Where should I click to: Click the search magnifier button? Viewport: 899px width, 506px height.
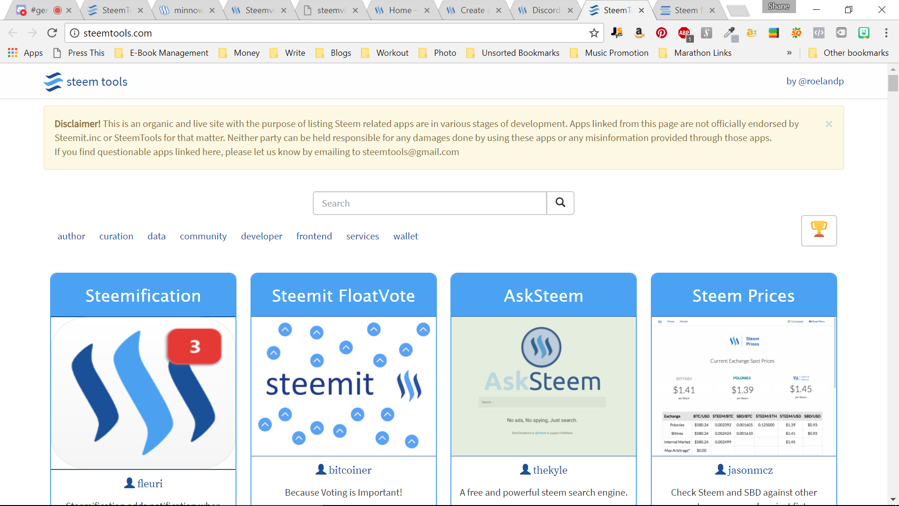coord(560,203)
